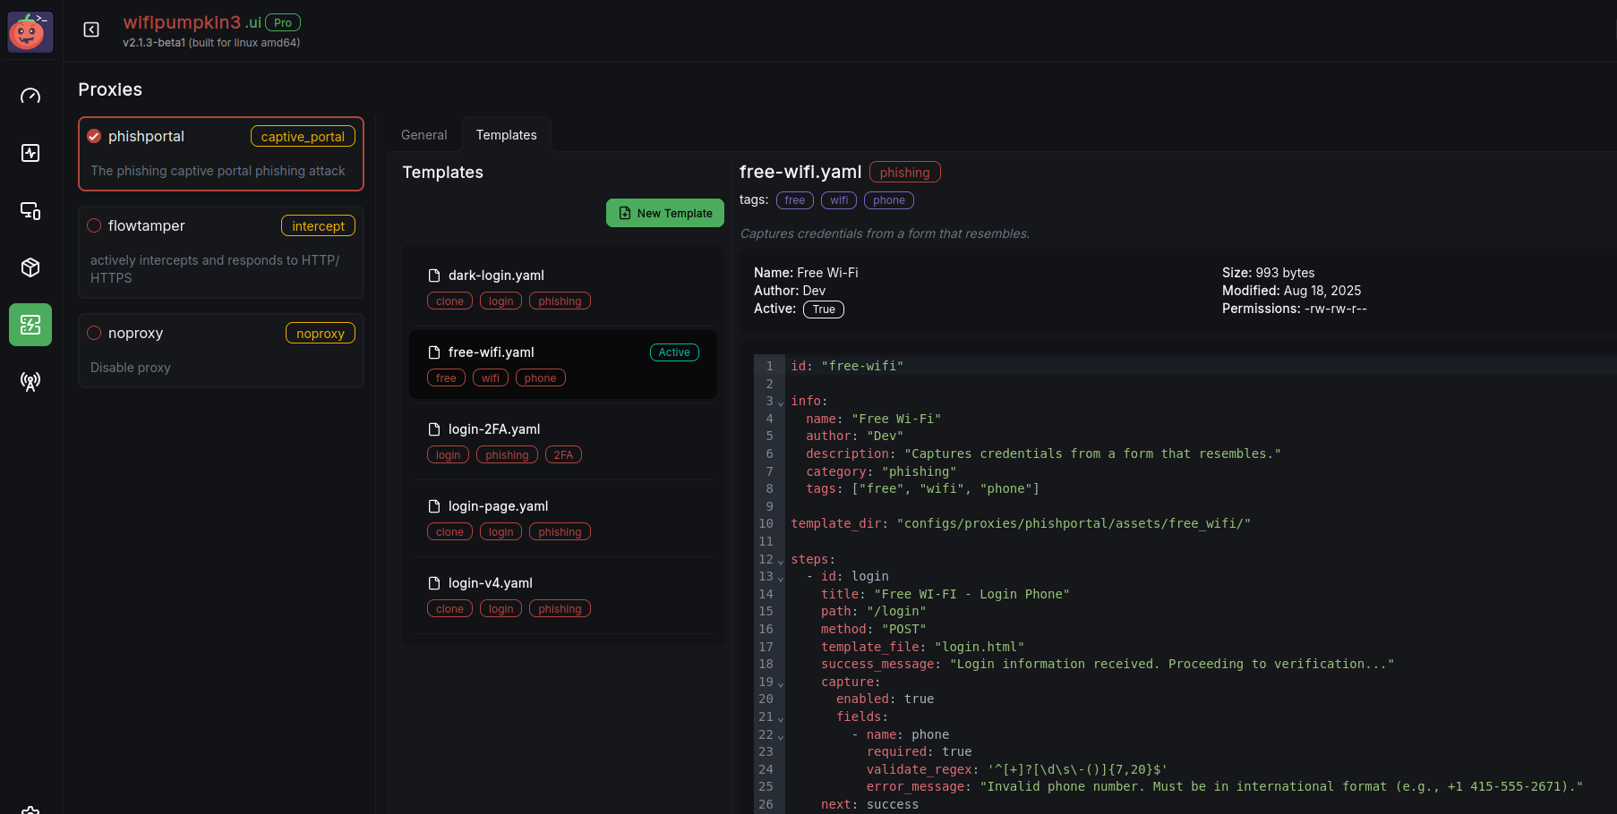
Task: Fold the fields block at line 21
Action: pyautogui.click(x=781, y=718)
